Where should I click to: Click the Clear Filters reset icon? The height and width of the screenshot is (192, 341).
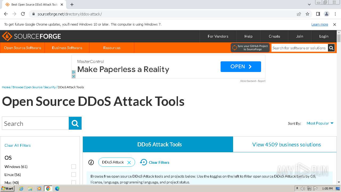(x=143, y=162)
